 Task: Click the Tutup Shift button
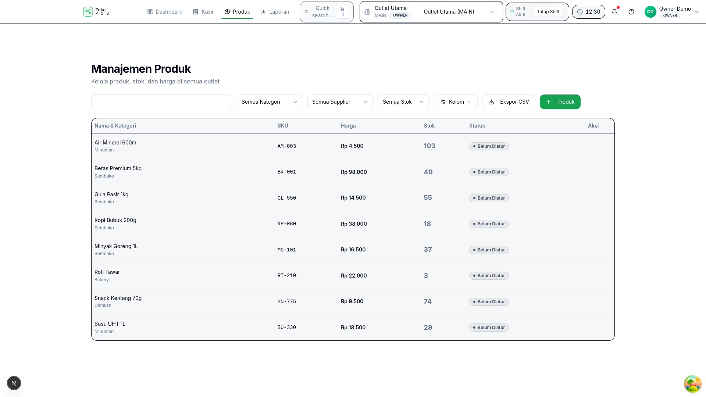pyautogui.click(x=548, y=12)
